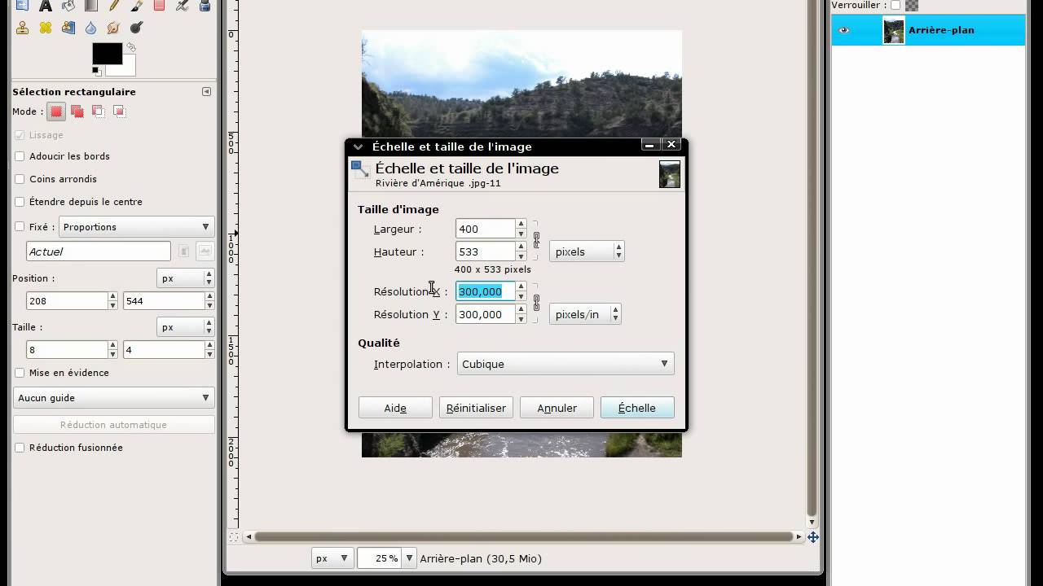This screenshot has width=1043, height=586.
Task: Click the Réinitialiser button
Action: [476, 408]
